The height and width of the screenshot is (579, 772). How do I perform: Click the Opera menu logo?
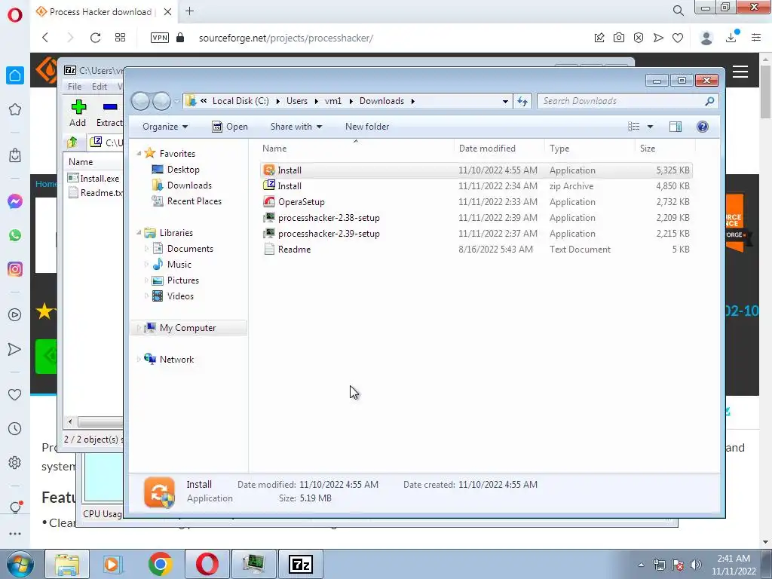coord(15,15)
